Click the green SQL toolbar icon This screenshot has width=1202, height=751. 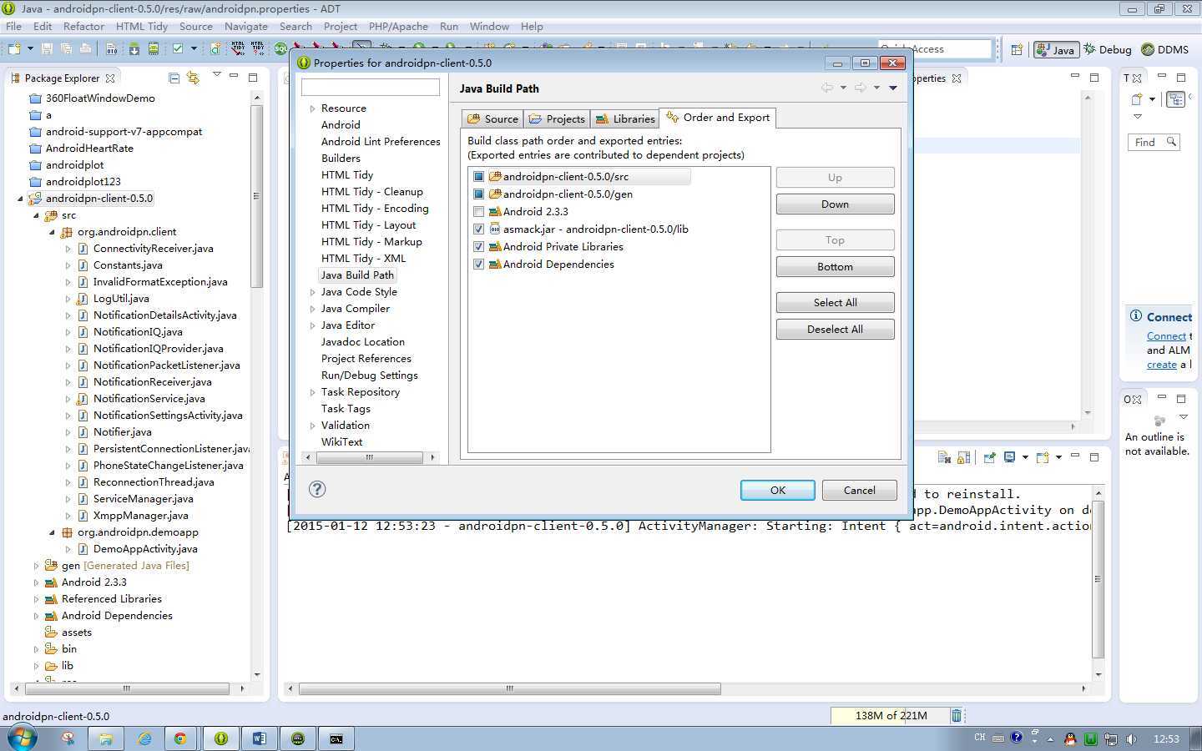coord(281,49)
